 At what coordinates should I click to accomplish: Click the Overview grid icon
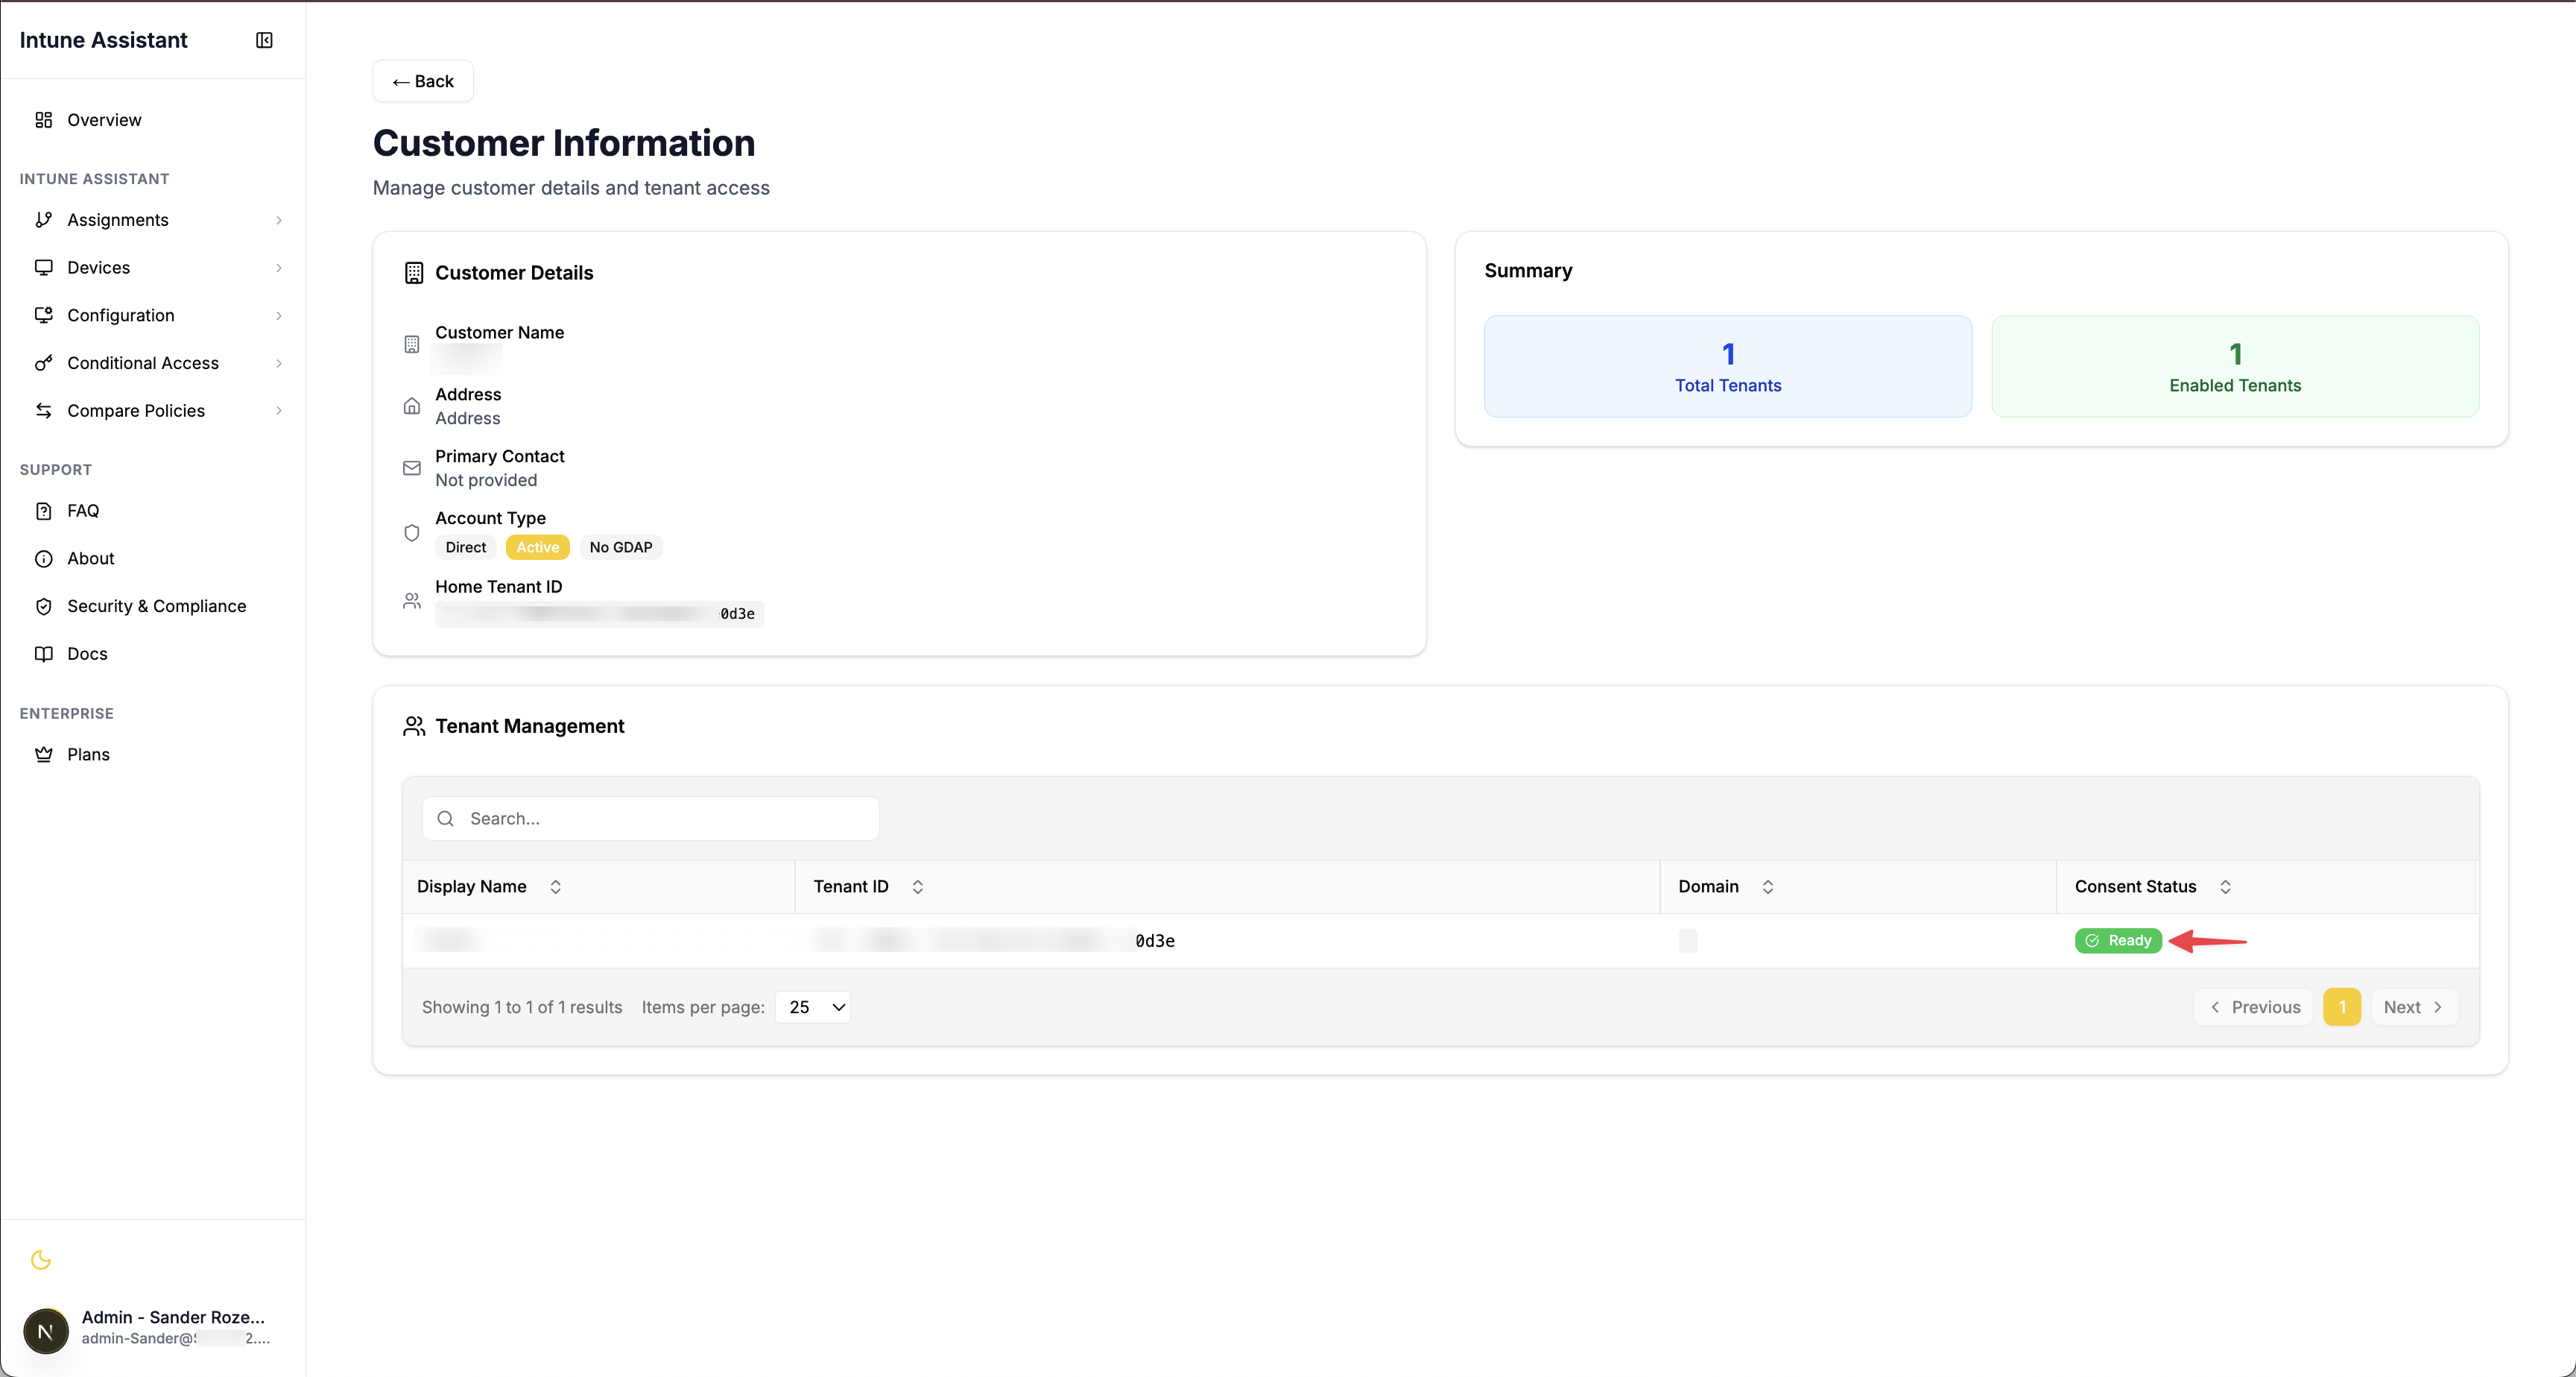coord(43,120)
